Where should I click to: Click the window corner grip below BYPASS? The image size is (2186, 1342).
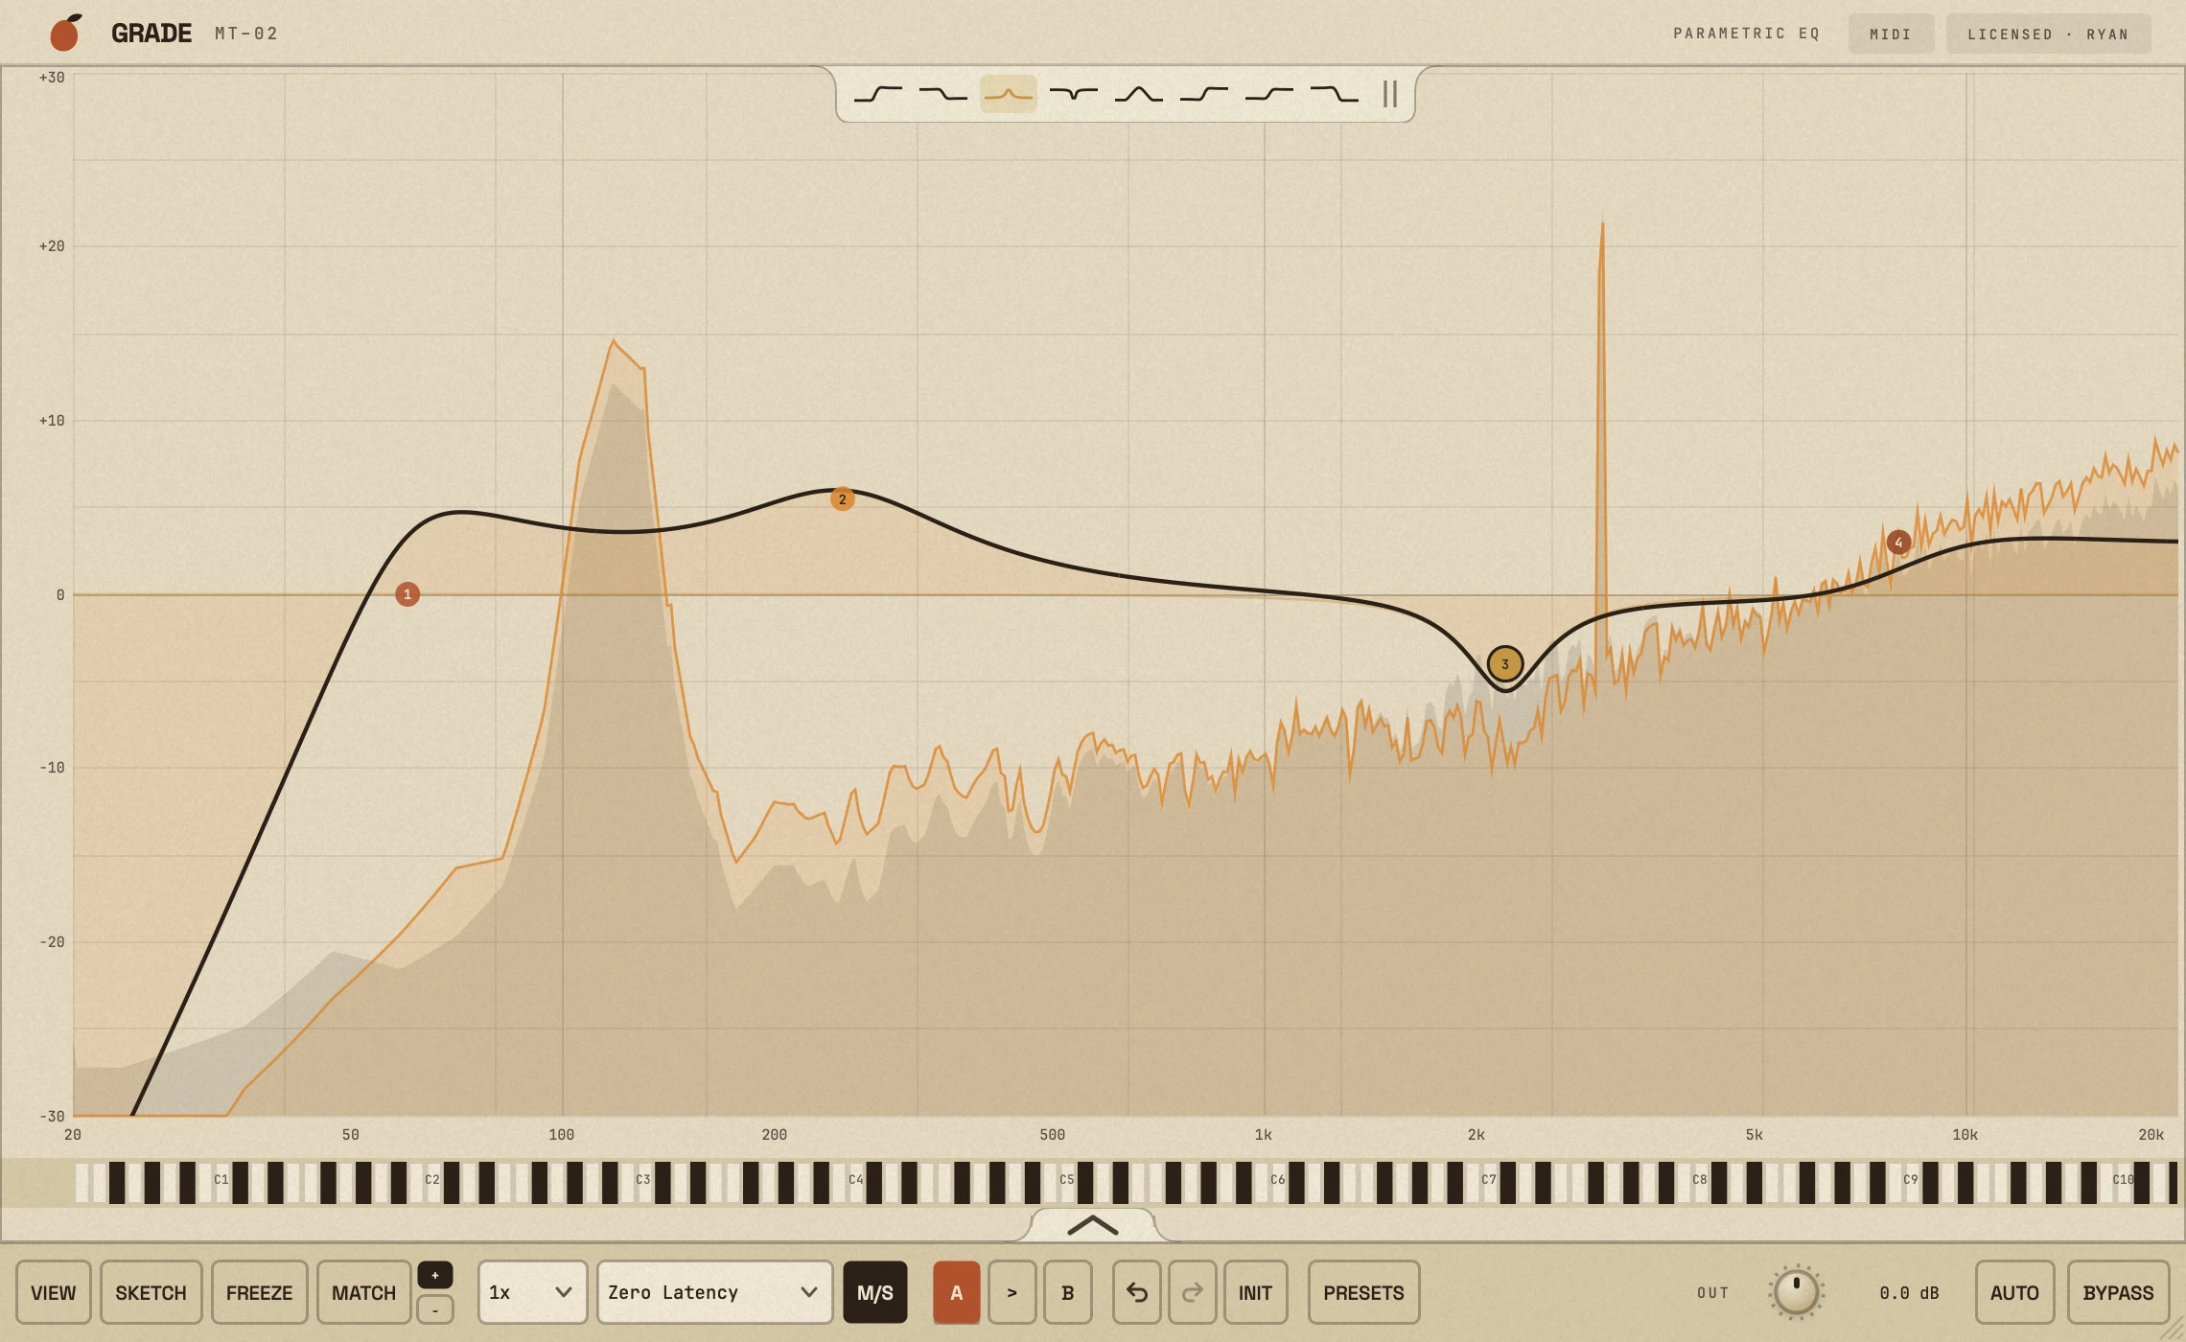click(x=2171, y=1327)
